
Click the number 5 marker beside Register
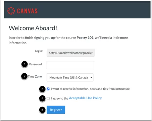42,110
